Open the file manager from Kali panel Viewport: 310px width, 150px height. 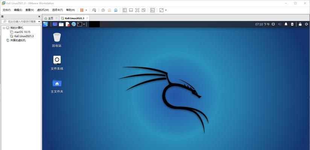click(61, 24)
